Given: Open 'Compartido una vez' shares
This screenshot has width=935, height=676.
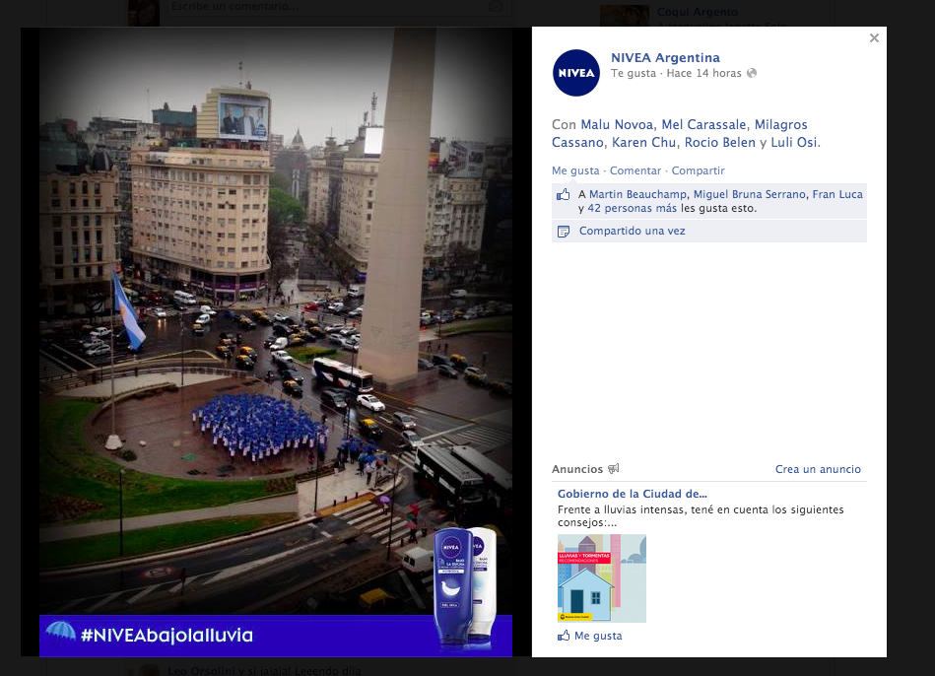Looking at the screenshot, I should click(x=633, y=231).
